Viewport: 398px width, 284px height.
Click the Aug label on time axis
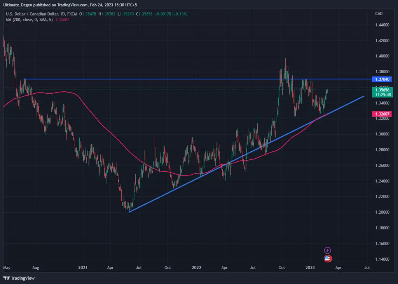click(x=36, y=268)
